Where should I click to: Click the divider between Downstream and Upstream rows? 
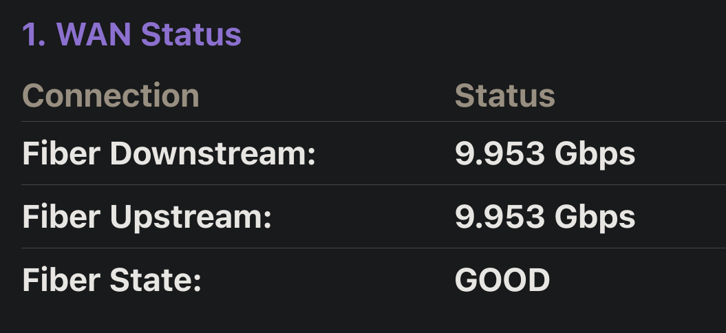tap(374, 185)
